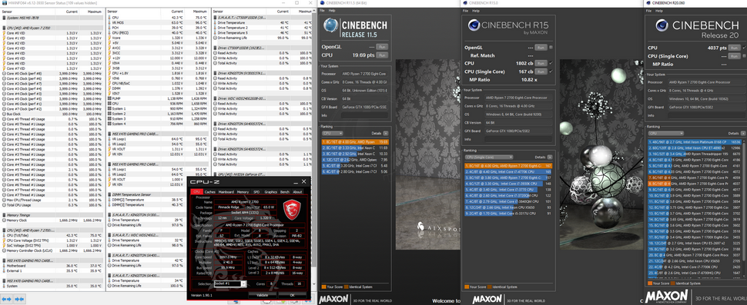Select the Total CPU Usage row in HWiNFO
Image resolution: width=747 pixels, height=305 pixels.
[x=52, y=205]
